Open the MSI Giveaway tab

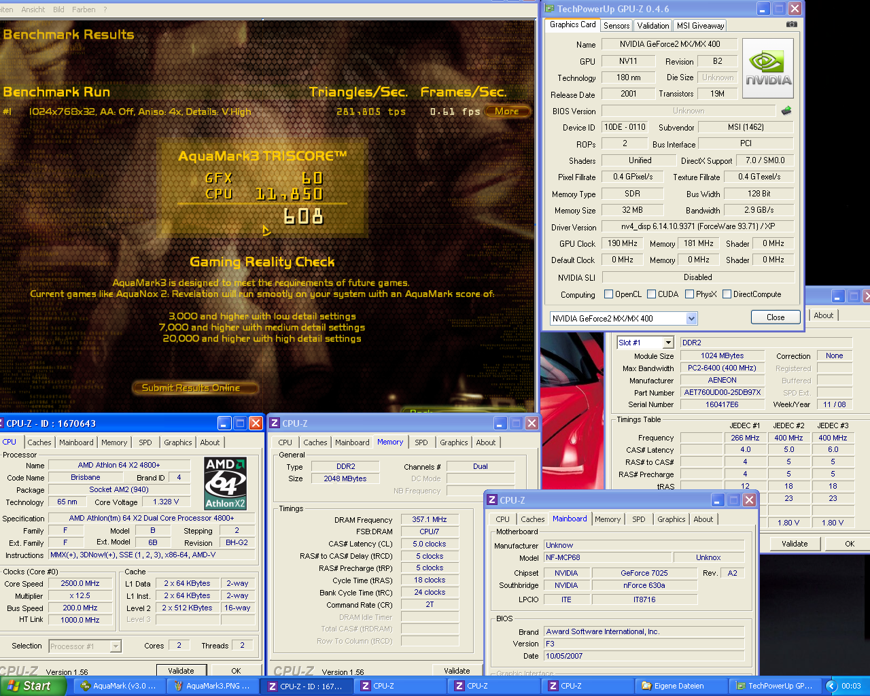pos(700,26)
